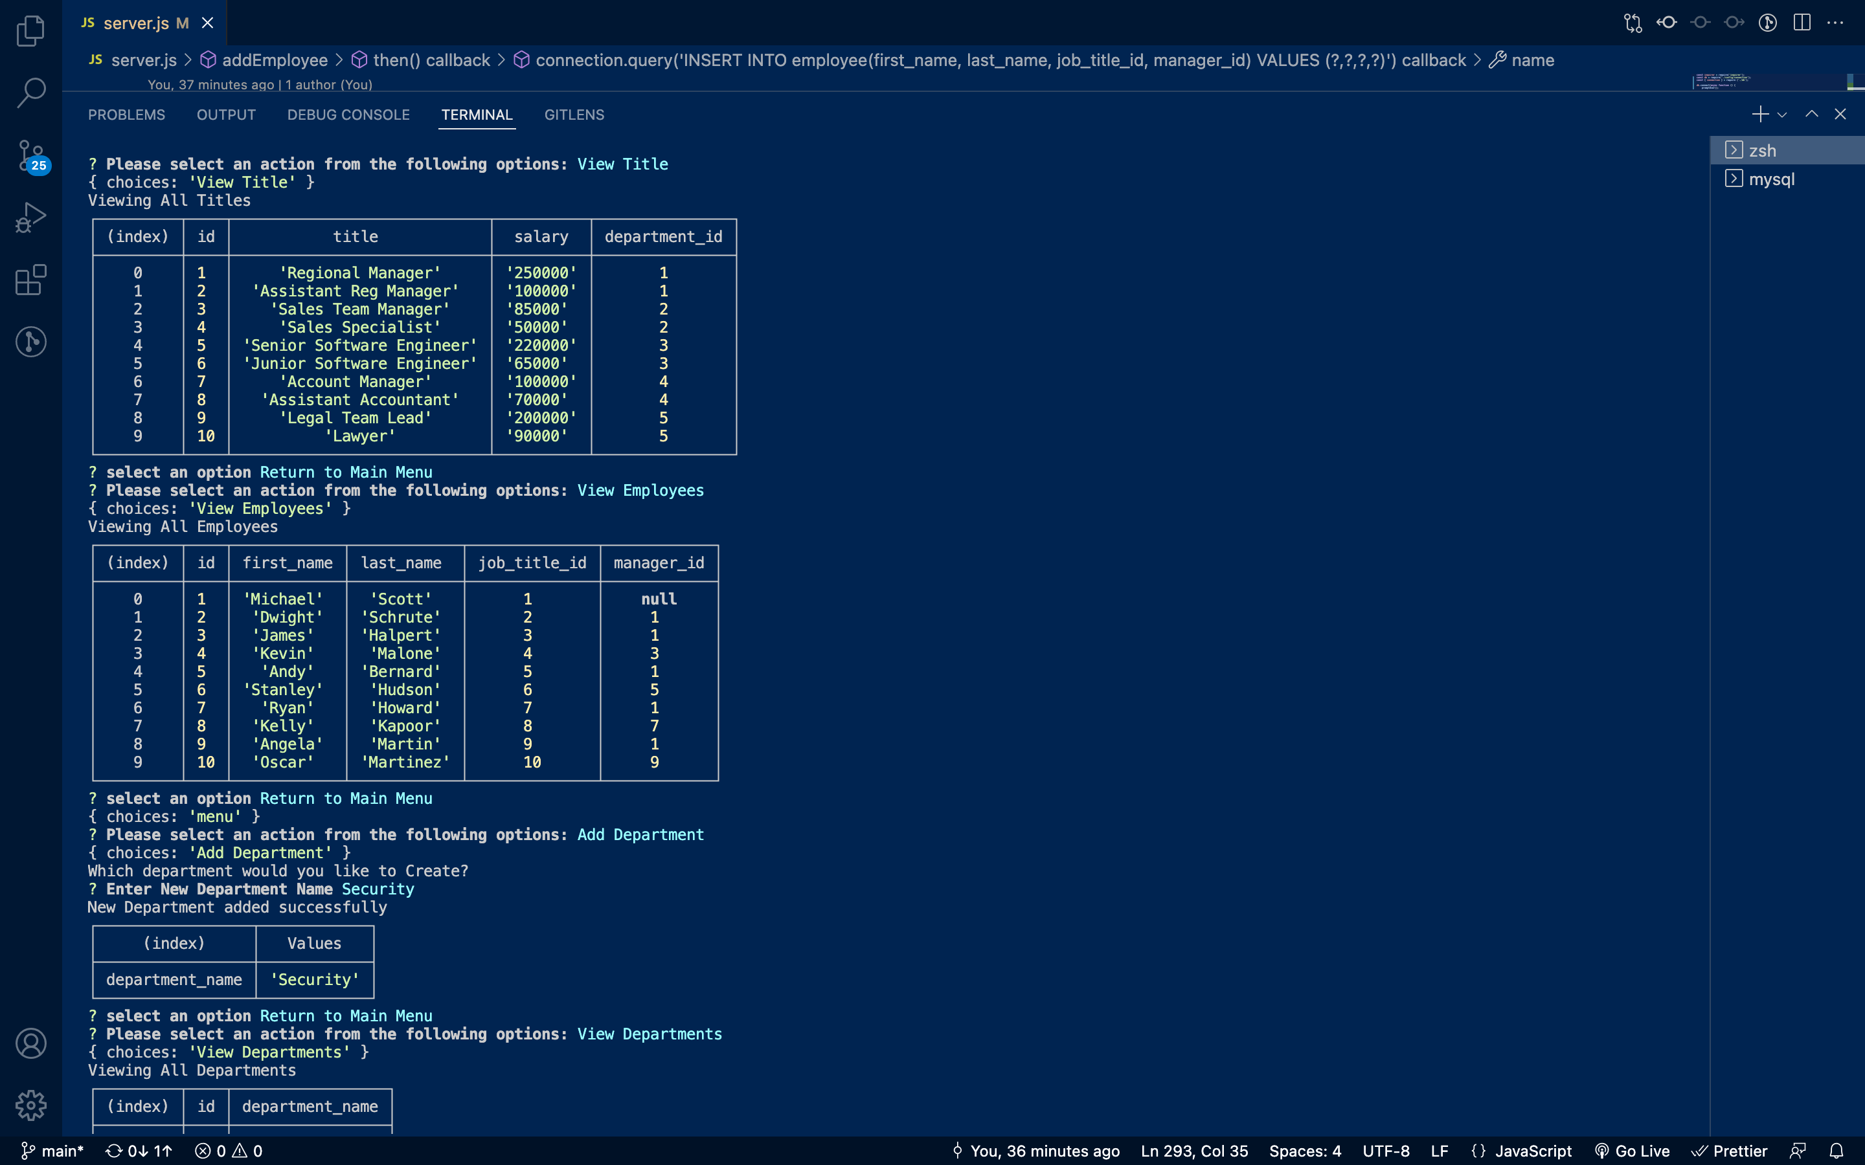This screenshot has width=1865, height=1165.
Task: Click the compare changes icon in title bar
Action: 1633,23
